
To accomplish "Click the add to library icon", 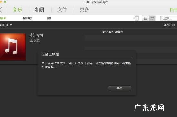I will pos(136,18).
